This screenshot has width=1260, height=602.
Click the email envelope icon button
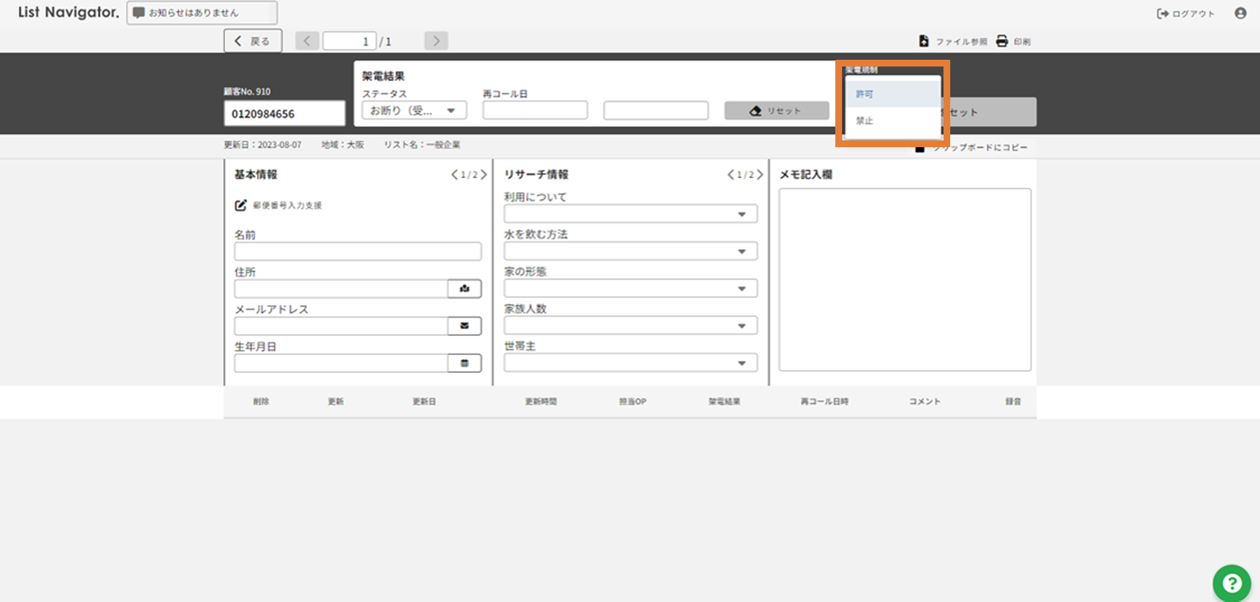coord(464,326)
